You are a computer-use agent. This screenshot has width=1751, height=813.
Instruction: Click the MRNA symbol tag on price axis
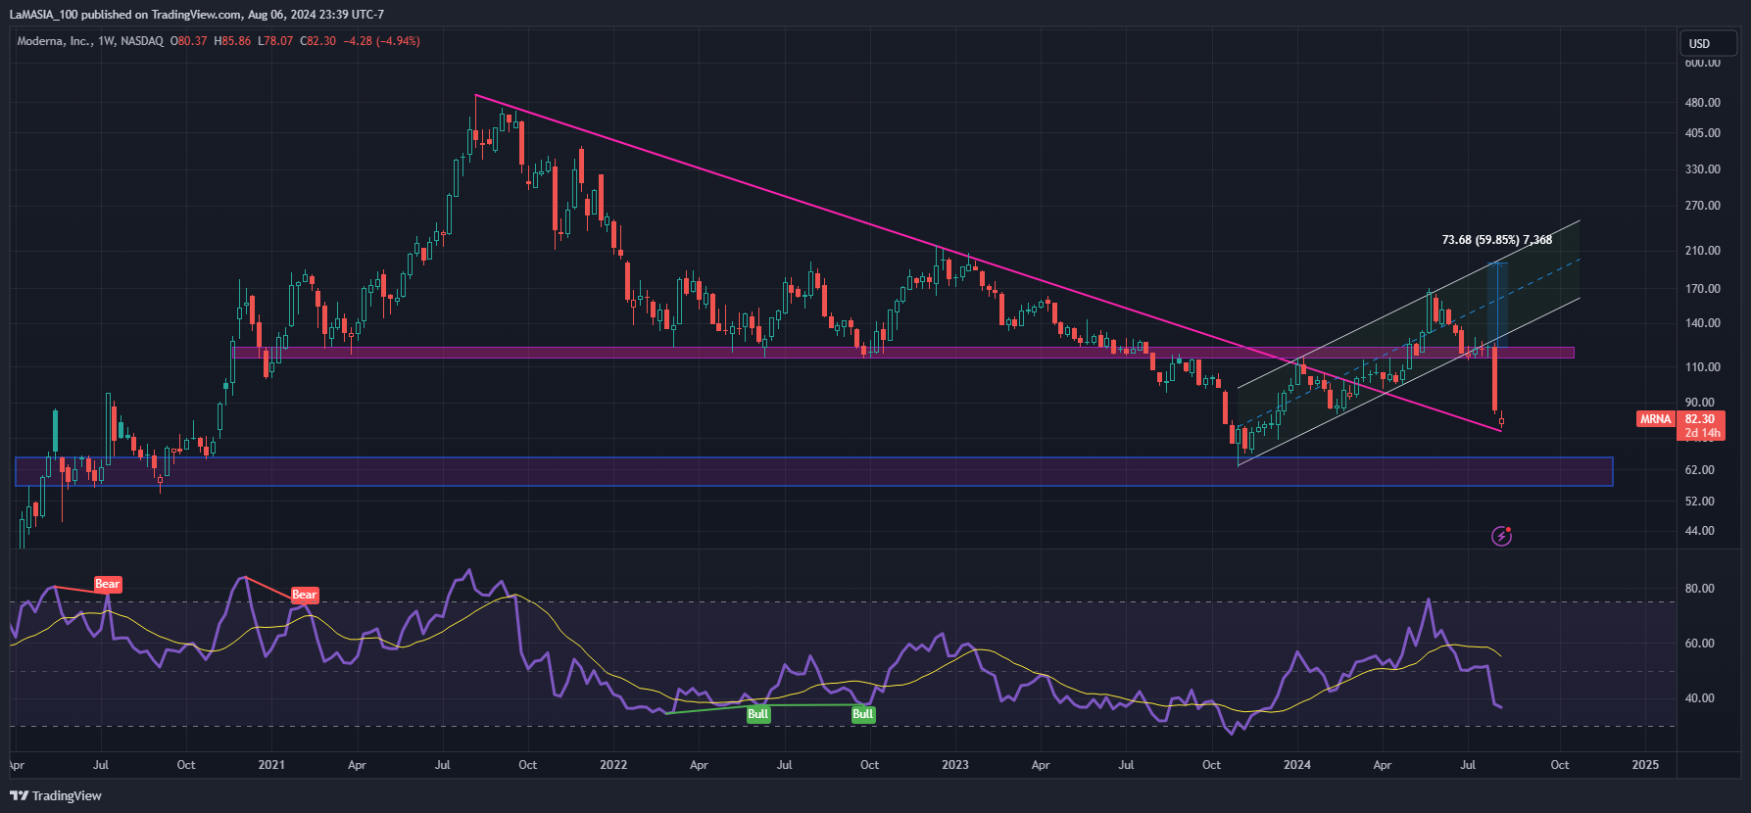(x=1655, y=419)
